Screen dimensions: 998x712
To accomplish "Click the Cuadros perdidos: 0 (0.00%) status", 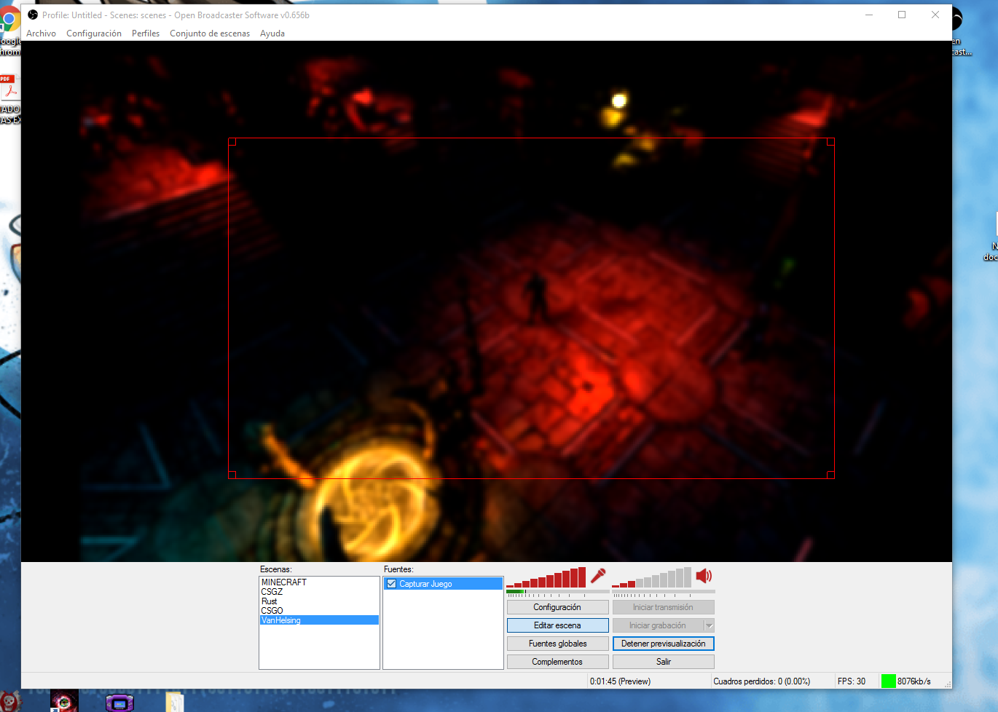I will click(x=761, y=681).
